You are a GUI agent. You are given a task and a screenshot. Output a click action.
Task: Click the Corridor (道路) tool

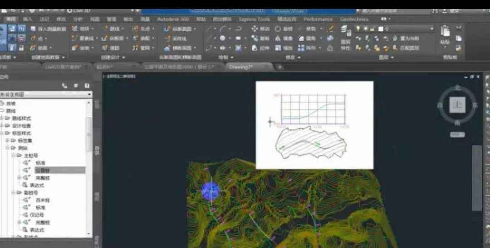point(111,48)
